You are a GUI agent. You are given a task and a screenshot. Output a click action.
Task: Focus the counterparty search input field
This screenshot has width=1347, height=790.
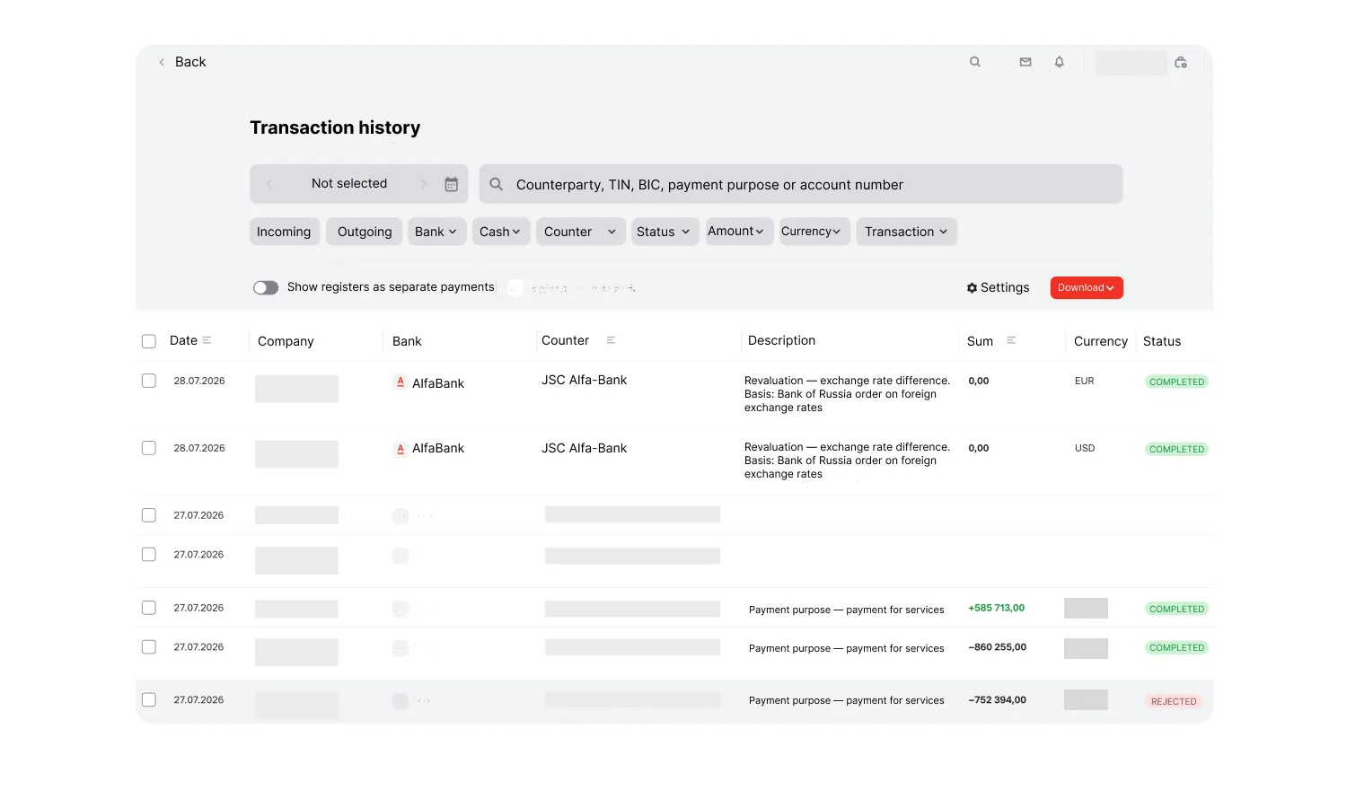tap(801, 184)
